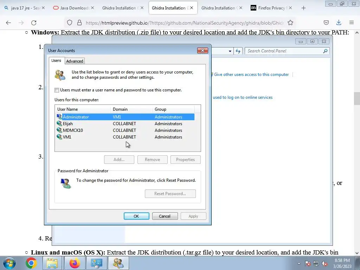
Task: Click the taskbar clock and date
Action: [342, 263]
